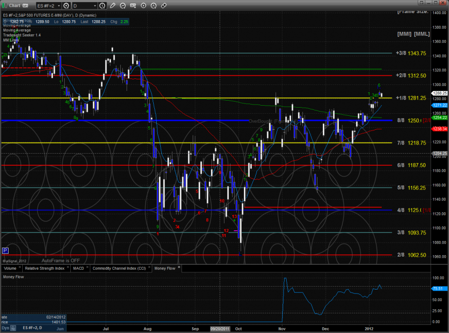Screen dimensions: 449x333
Task: Open the Relative Strength Index tab
Action: 43,268
